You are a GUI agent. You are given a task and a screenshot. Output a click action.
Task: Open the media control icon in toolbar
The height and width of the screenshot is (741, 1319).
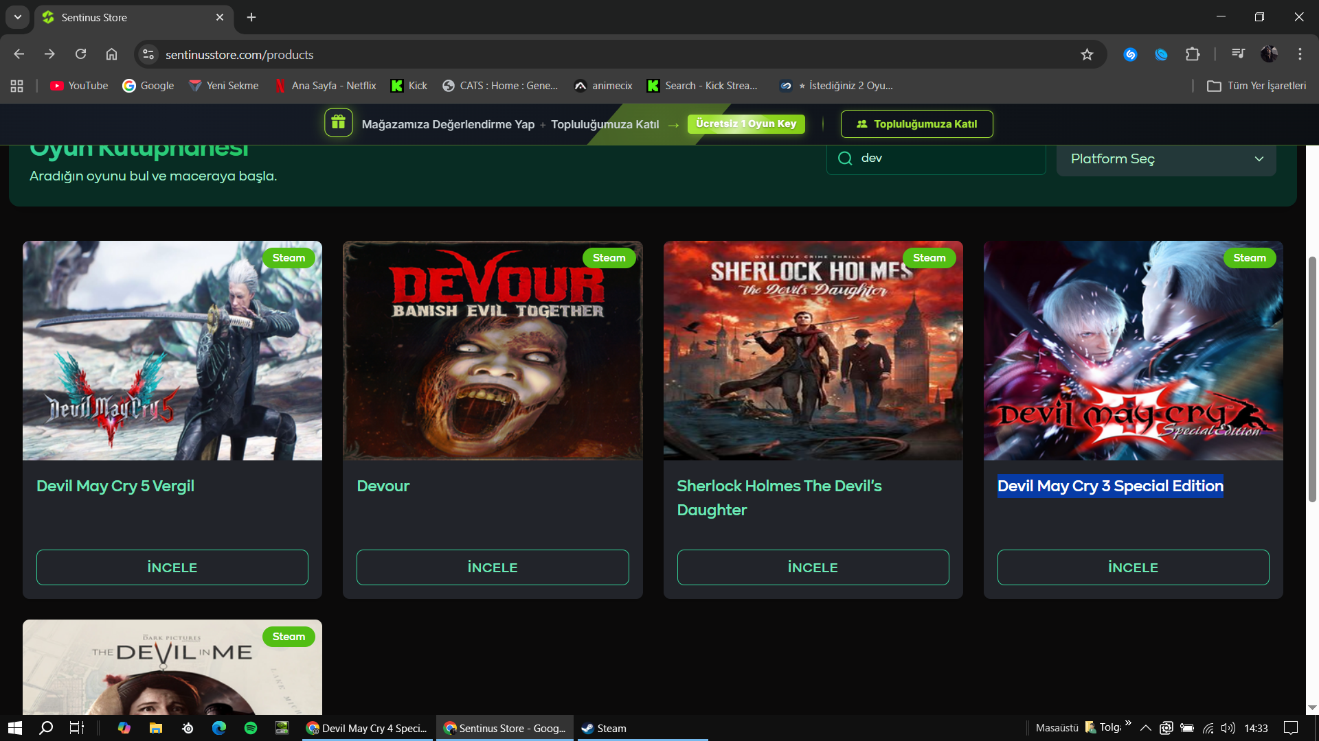click(1238, 54)
